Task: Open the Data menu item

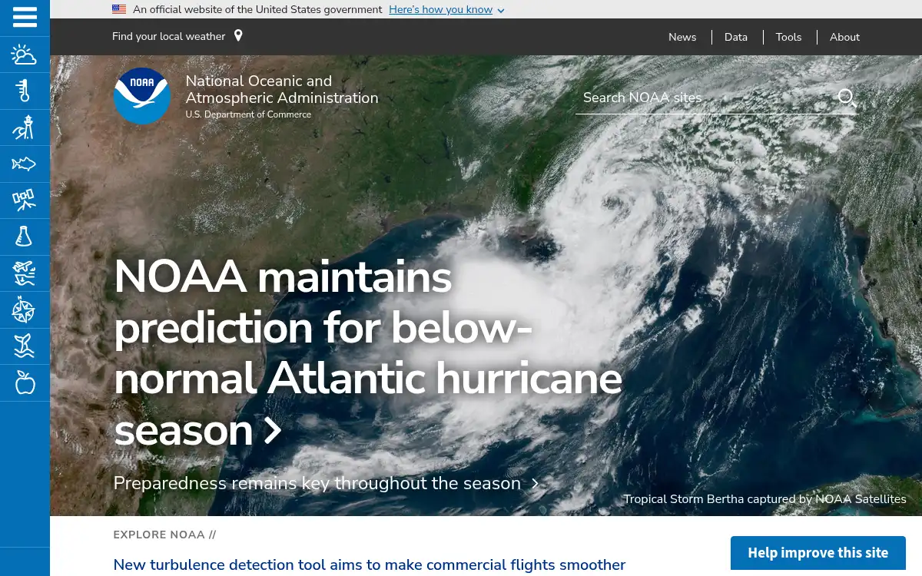Action: [x=736, y=37]
